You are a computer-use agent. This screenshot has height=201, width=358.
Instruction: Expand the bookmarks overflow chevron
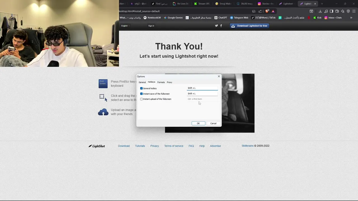click(x=351, y=18)
